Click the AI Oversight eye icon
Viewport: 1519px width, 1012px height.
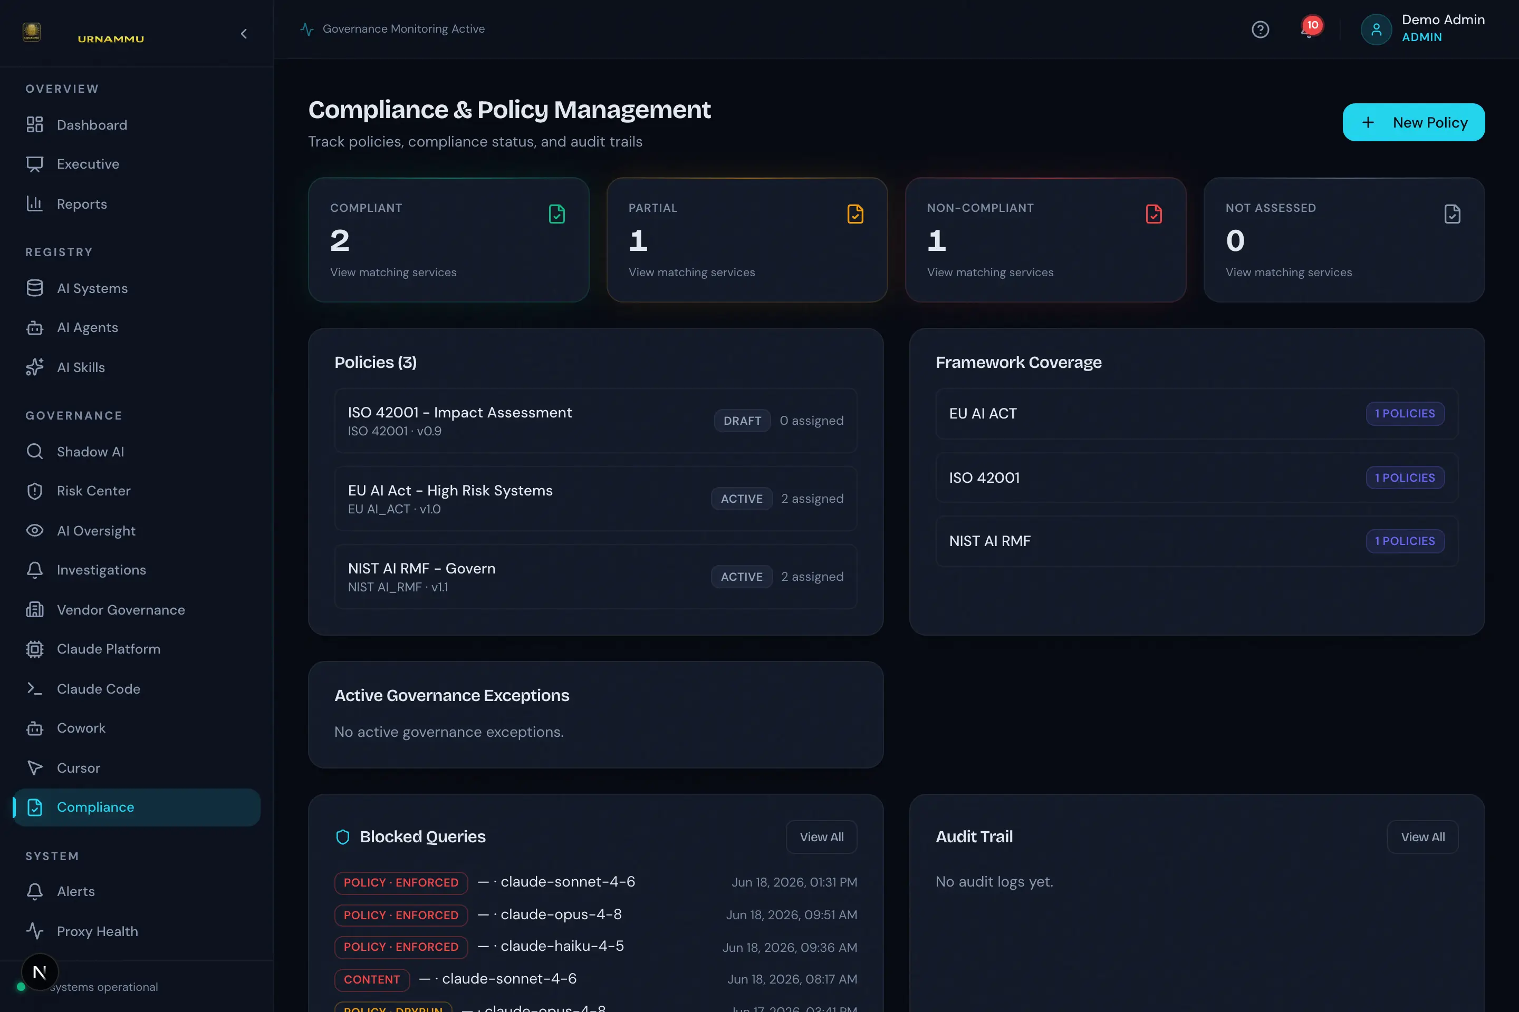point(35,531)
